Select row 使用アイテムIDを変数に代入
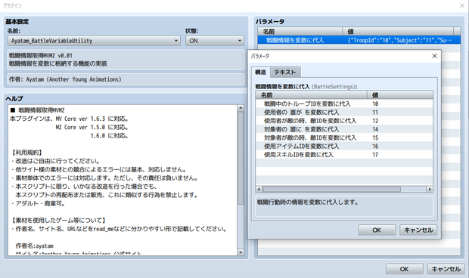The image size is (469, 278). click(x=344, y=146)
